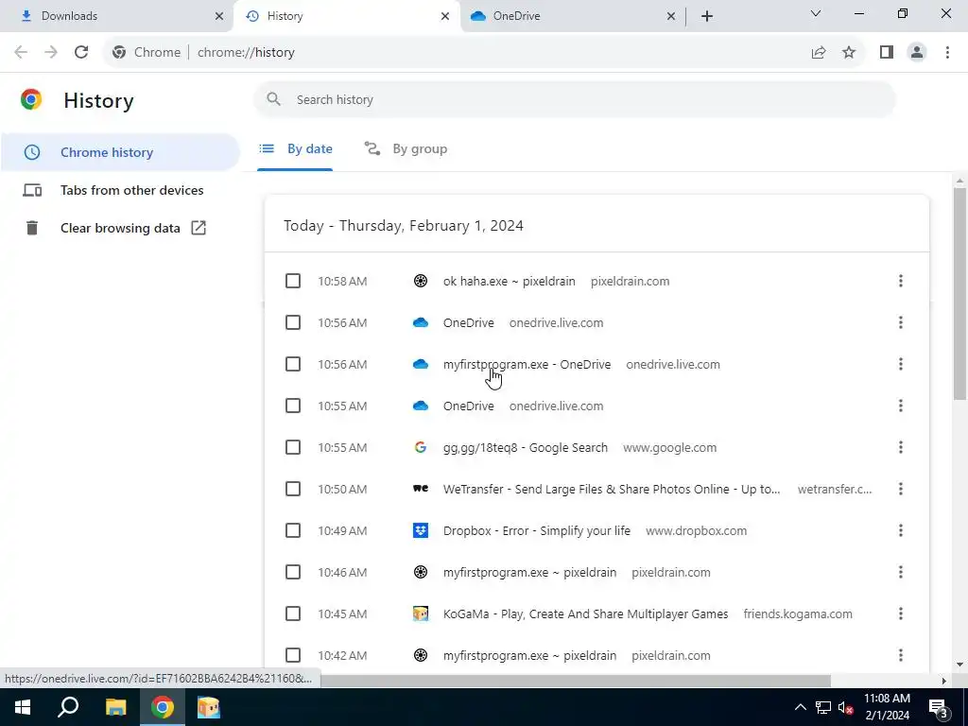Open the Windows Start menu
The image size is (968, 726).
click(x=23, y=707)
